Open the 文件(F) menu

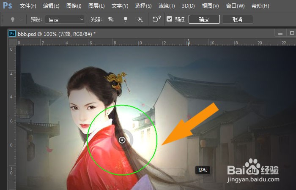(28, 6)
